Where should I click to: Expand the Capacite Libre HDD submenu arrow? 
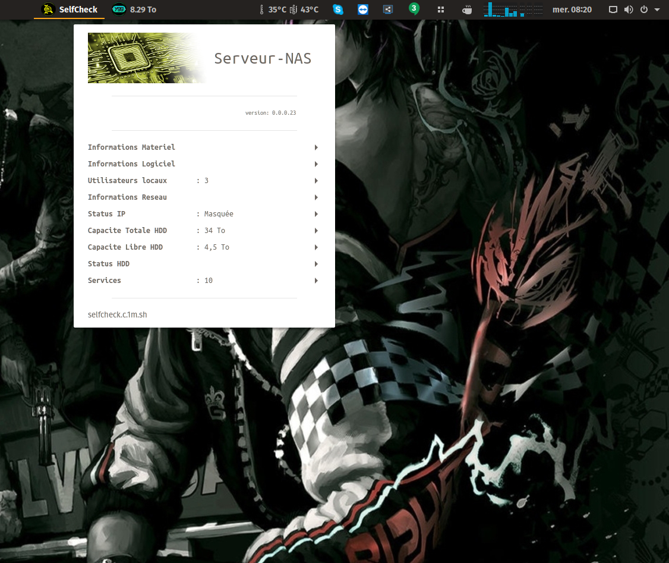click(316, 247)
